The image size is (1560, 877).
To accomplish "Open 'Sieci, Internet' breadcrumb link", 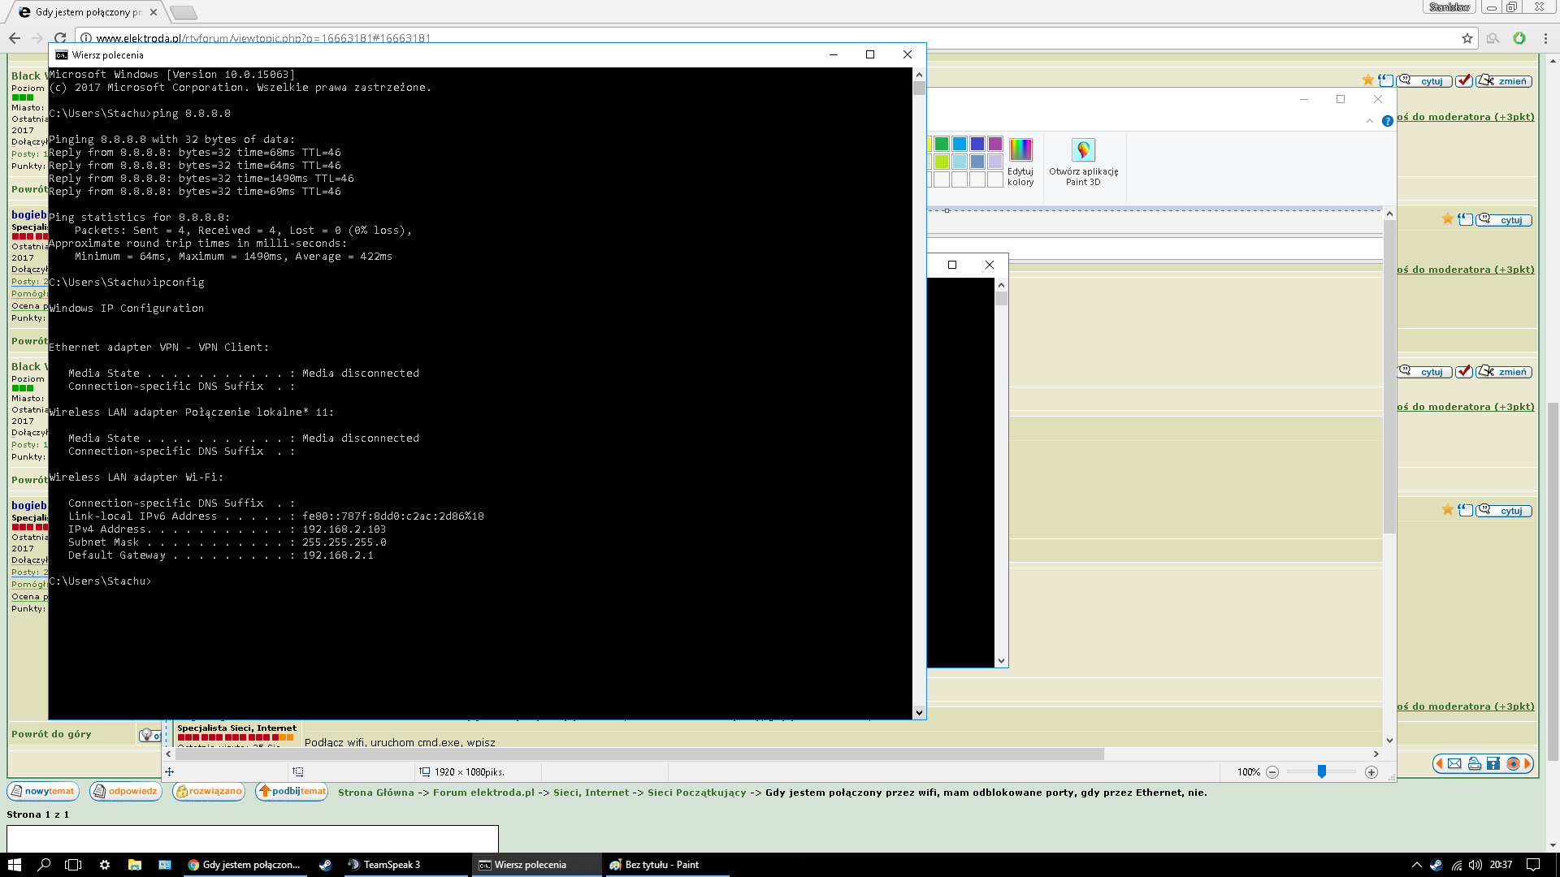I will coord(591,793).
